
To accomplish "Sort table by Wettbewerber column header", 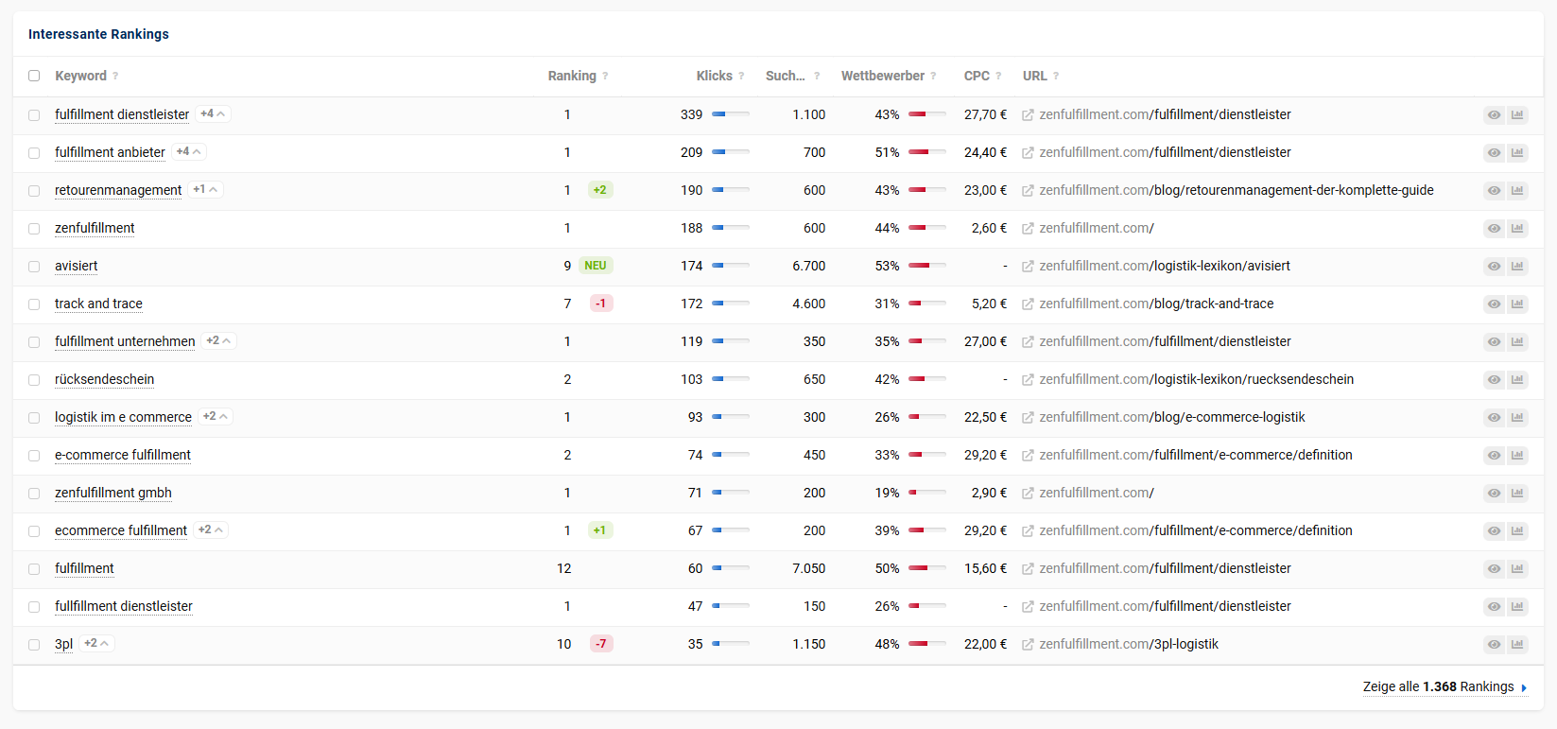I will pos(883,76).
